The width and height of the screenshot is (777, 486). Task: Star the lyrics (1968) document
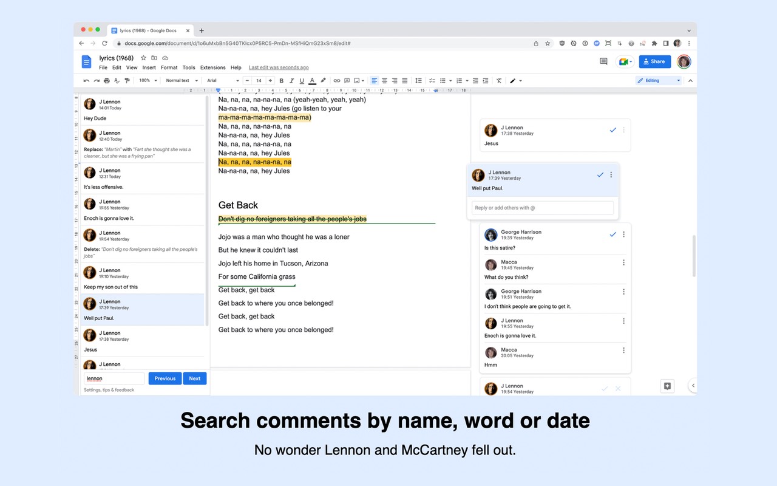pyautogui.click(x=143, y=58)
